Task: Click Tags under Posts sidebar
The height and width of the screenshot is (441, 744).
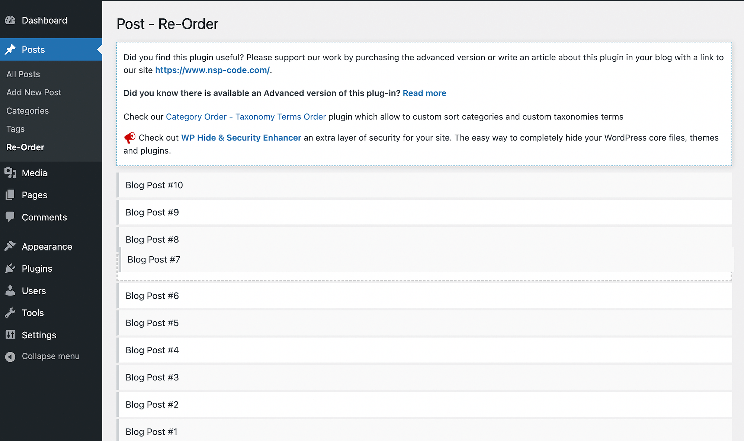Action: (x=16, y=129)
